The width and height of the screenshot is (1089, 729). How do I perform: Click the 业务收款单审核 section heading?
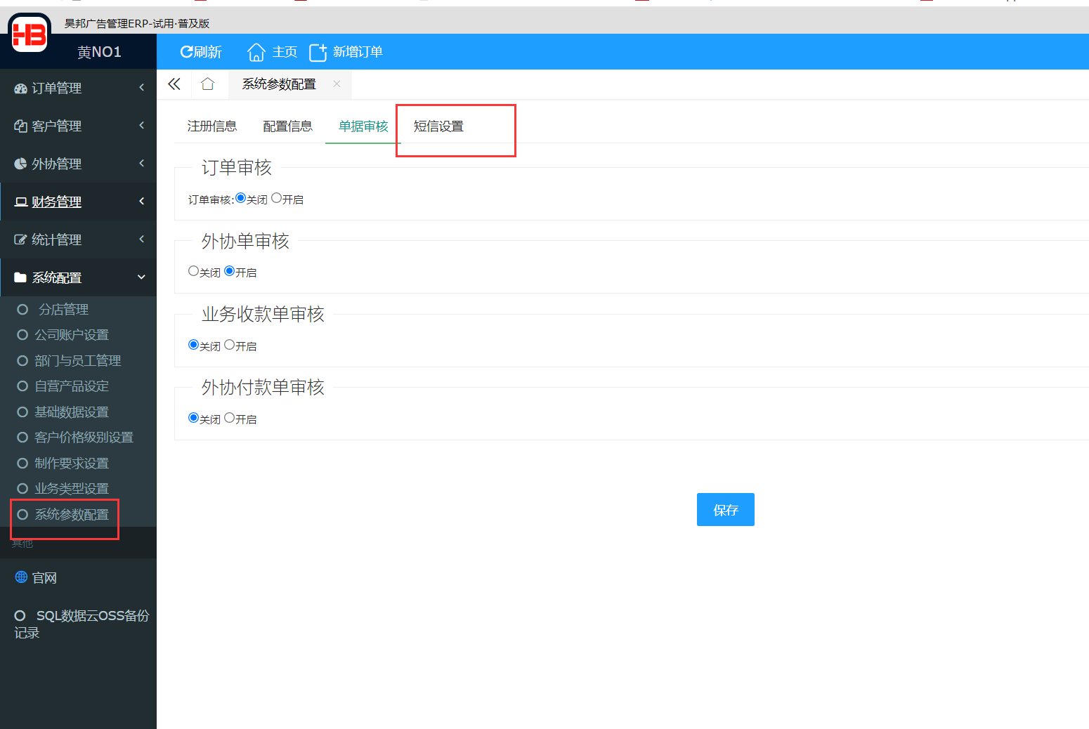click(x=263, y=315)
